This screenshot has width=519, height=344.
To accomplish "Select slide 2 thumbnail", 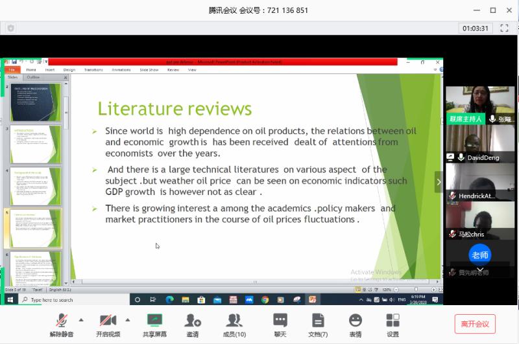I will click(36, 102).
